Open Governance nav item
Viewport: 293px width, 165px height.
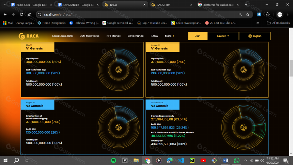[136, 36]
